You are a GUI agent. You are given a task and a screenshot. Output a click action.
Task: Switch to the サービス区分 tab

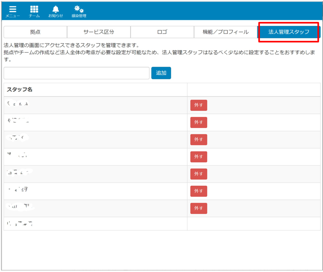pyautogui.click(x=99, y=32)
